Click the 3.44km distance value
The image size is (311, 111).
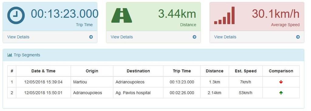(x=177, y=14)
